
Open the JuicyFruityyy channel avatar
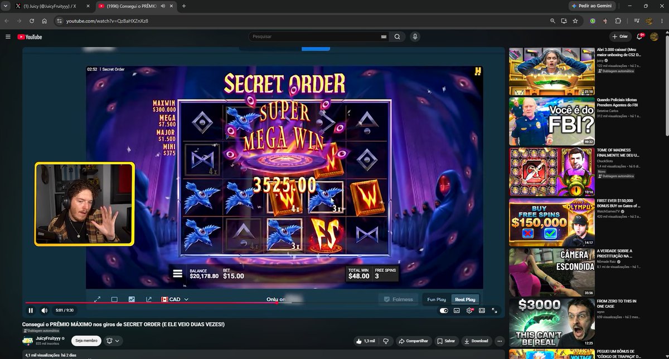click(x=27, y=341)
